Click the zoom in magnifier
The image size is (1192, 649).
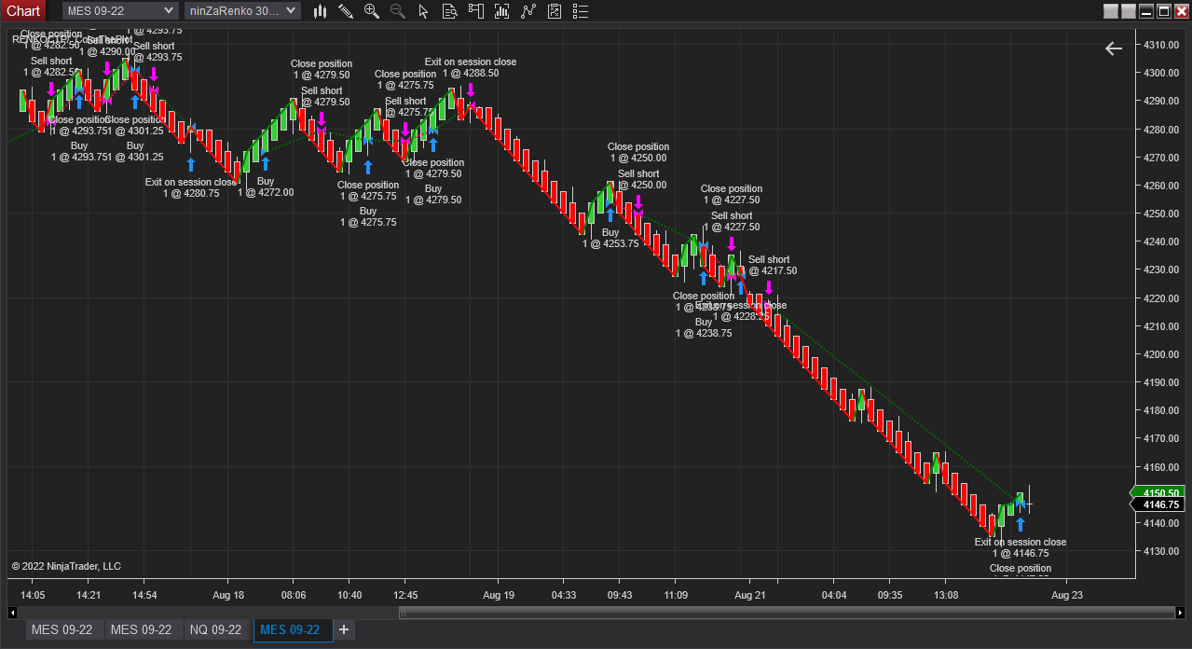click(372, 11)
